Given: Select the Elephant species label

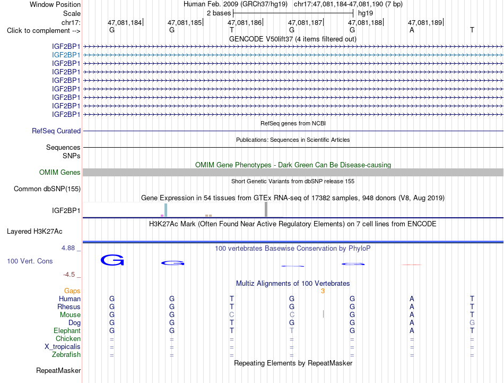Looking at the screenshot, I should tap(67, 330).
